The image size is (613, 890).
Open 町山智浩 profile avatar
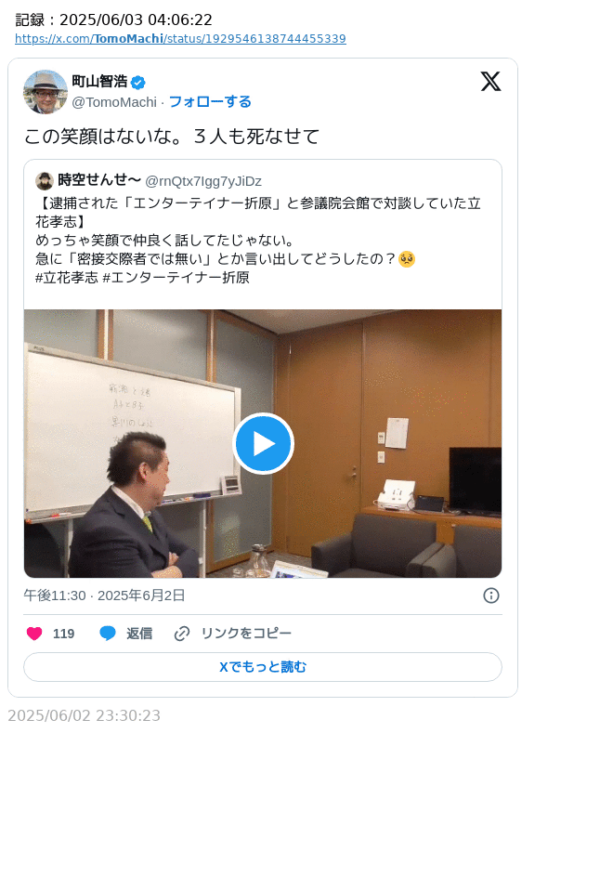click(45, 92)
